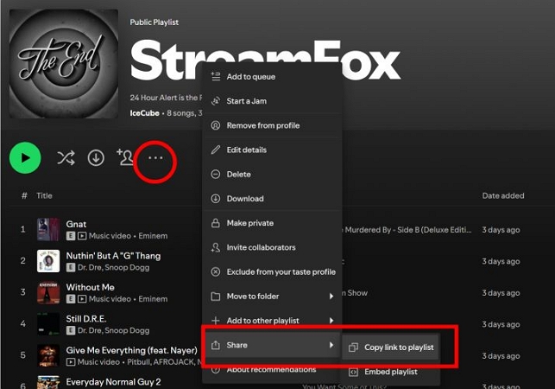This screenshot has width=555, height=389.
Task: Open IceCube profile link
Action: tap(144, 113)
